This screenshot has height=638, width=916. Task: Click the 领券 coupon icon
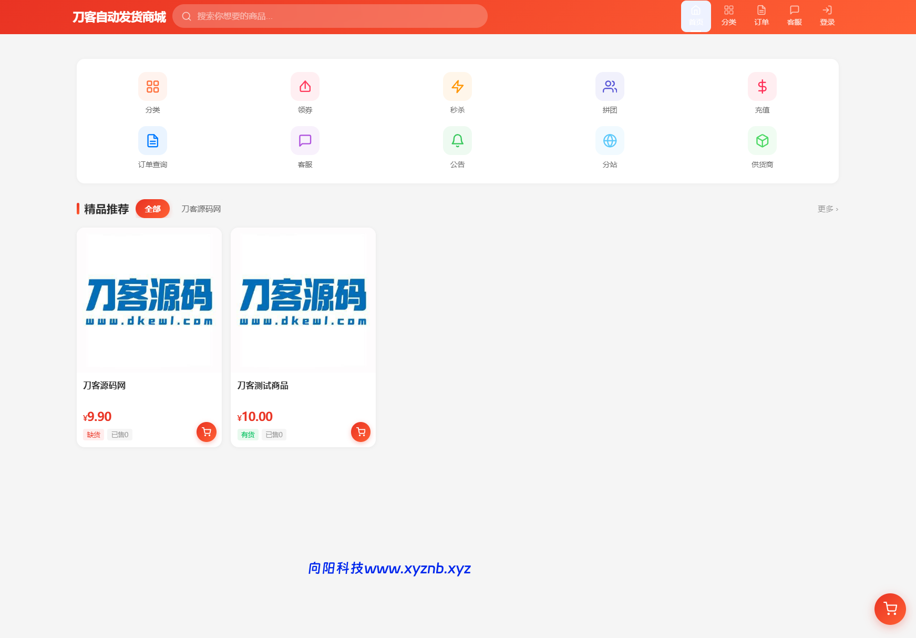tap(304, 86)
